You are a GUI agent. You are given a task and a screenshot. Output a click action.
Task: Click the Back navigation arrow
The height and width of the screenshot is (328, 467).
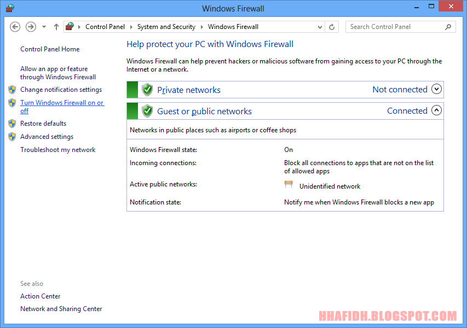pyautogui.click(x=15, y=27)
